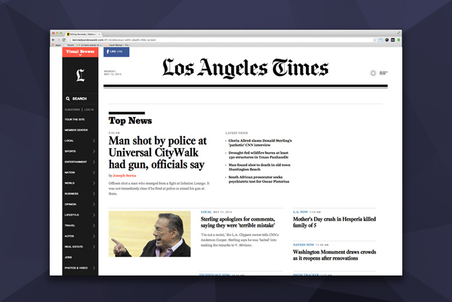This screenshot has width=452, height=302.
Task: Click the black square extension icon
Action: point(393,40)
